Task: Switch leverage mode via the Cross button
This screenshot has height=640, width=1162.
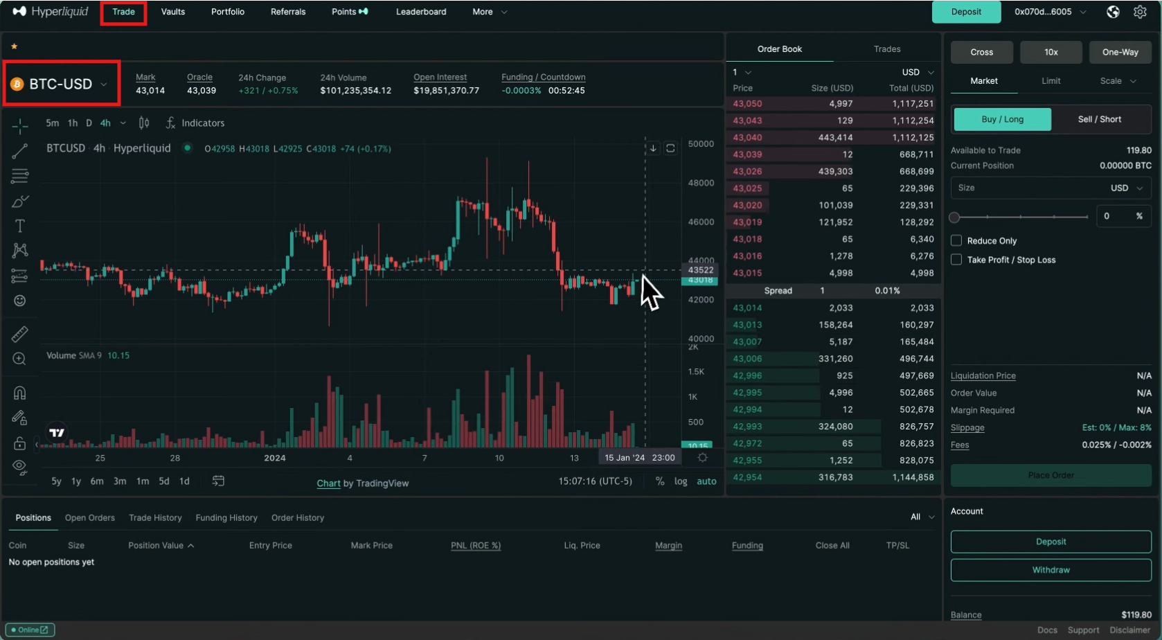Action: [981, 52]
